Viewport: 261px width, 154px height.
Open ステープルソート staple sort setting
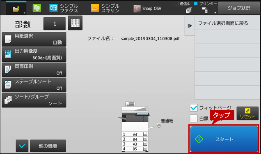tap(34, 85)
